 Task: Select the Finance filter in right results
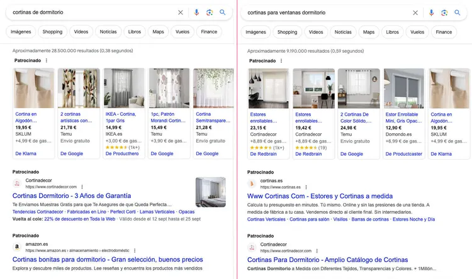444,32
